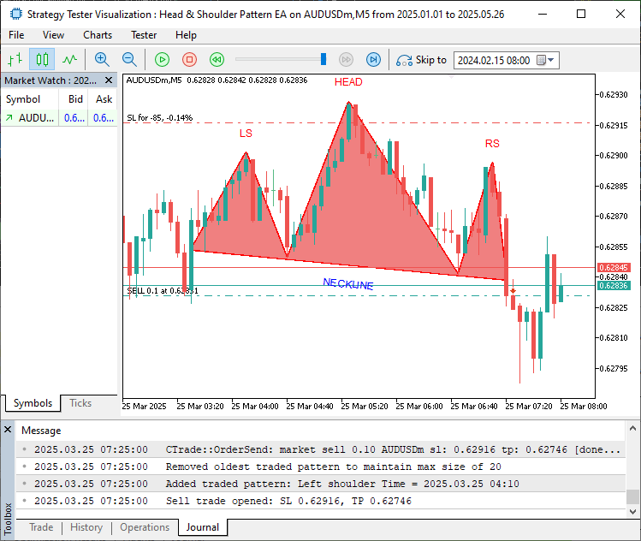This screenshot has width=641, height=541.
Task: Open the Charts menu
Action: (x=98, y=35)
